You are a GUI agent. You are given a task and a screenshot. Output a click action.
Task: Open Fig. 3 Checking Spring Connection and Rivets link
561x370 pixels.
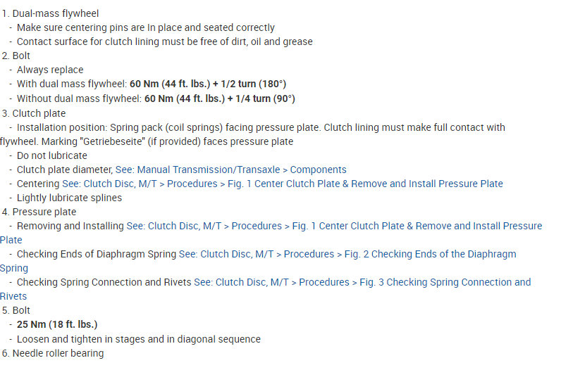[362, 282]
